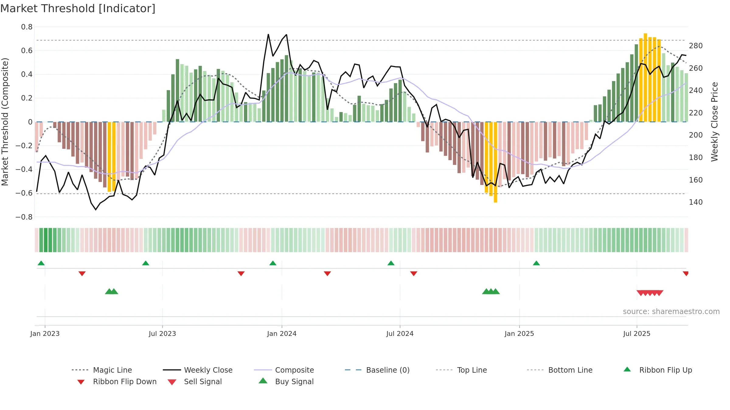Click the Ribbon Flip Down marker of February 2023
This screenshot has height=410, width=730.
[x=82, y=274]
